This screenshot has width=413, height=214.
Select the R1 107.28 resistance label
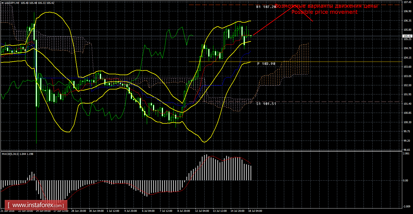266,7
